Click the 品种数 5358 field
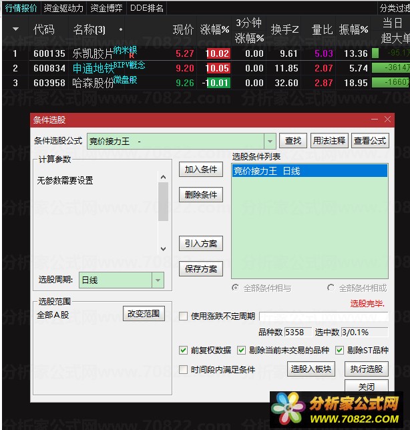The image size is (410, 430). (x=298, y=333)
